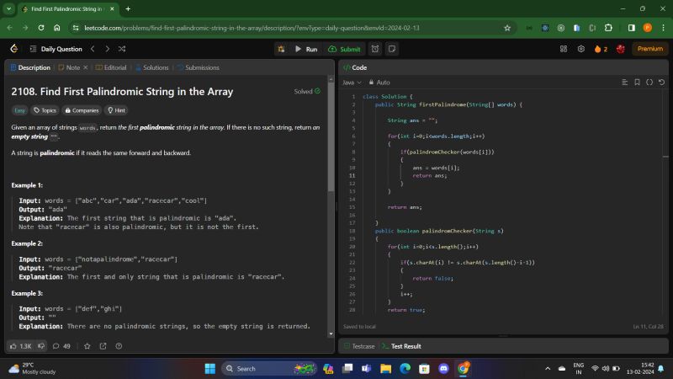The height and width of the screenshot is (379, 673).
Task: Open the Windows Start menu
Action: pos(209,369)
